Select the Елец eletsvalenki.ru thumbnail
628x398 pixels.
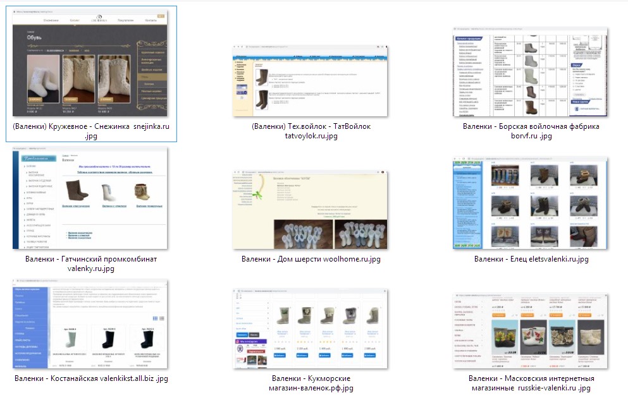coord(530,203)
